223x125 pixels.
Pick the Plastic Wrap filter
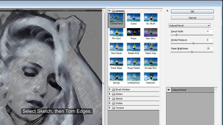tap(151, 49)
